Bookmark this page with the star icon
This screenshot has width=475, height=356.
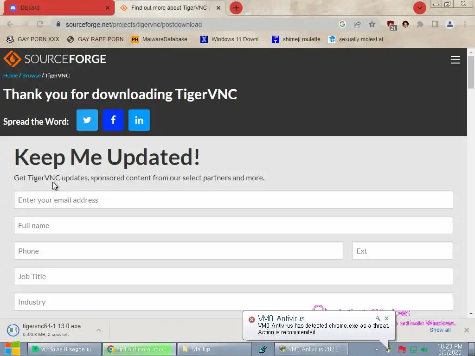click(x=372, y=25)
